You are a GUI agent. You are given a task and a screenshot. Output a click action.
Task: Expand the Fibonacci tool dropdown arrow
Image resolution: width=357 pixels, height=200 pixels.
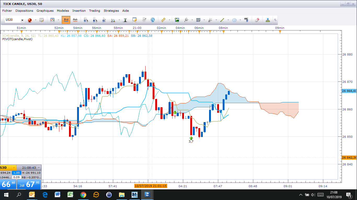pos(204,20)
